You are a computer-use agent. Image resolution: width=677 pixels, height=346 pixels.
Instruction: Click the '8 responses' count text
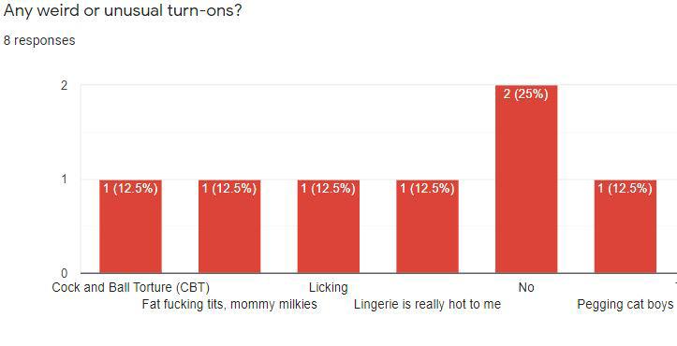39,40
